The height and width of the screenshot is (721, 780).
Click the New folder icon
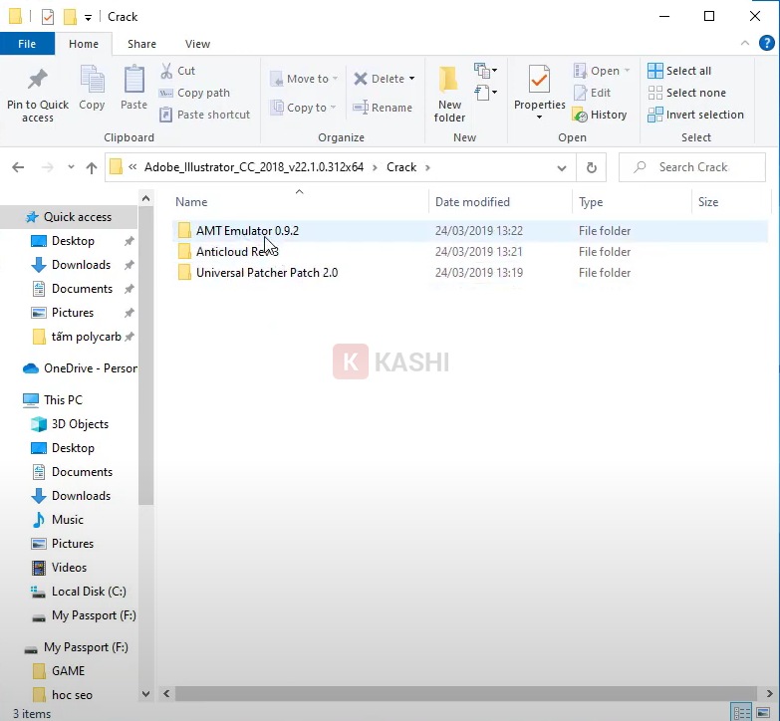tap(449, 80)
